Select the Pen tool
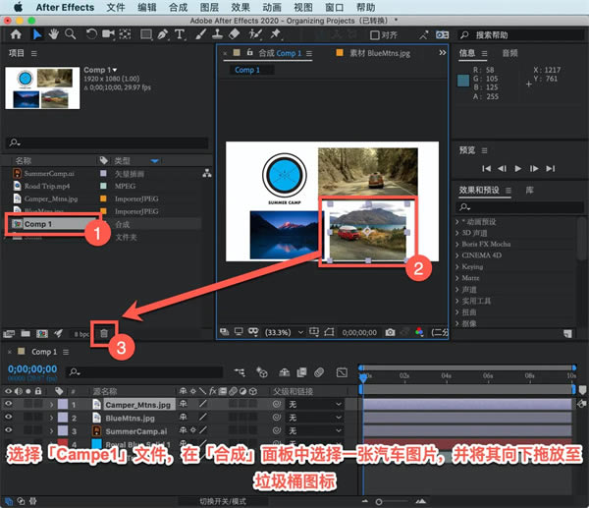The image size is (589, 508). click(162, 34)
